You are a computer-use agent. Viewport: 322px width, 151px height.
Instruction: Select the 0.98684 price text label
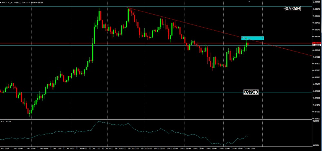(x=293, y=9)
